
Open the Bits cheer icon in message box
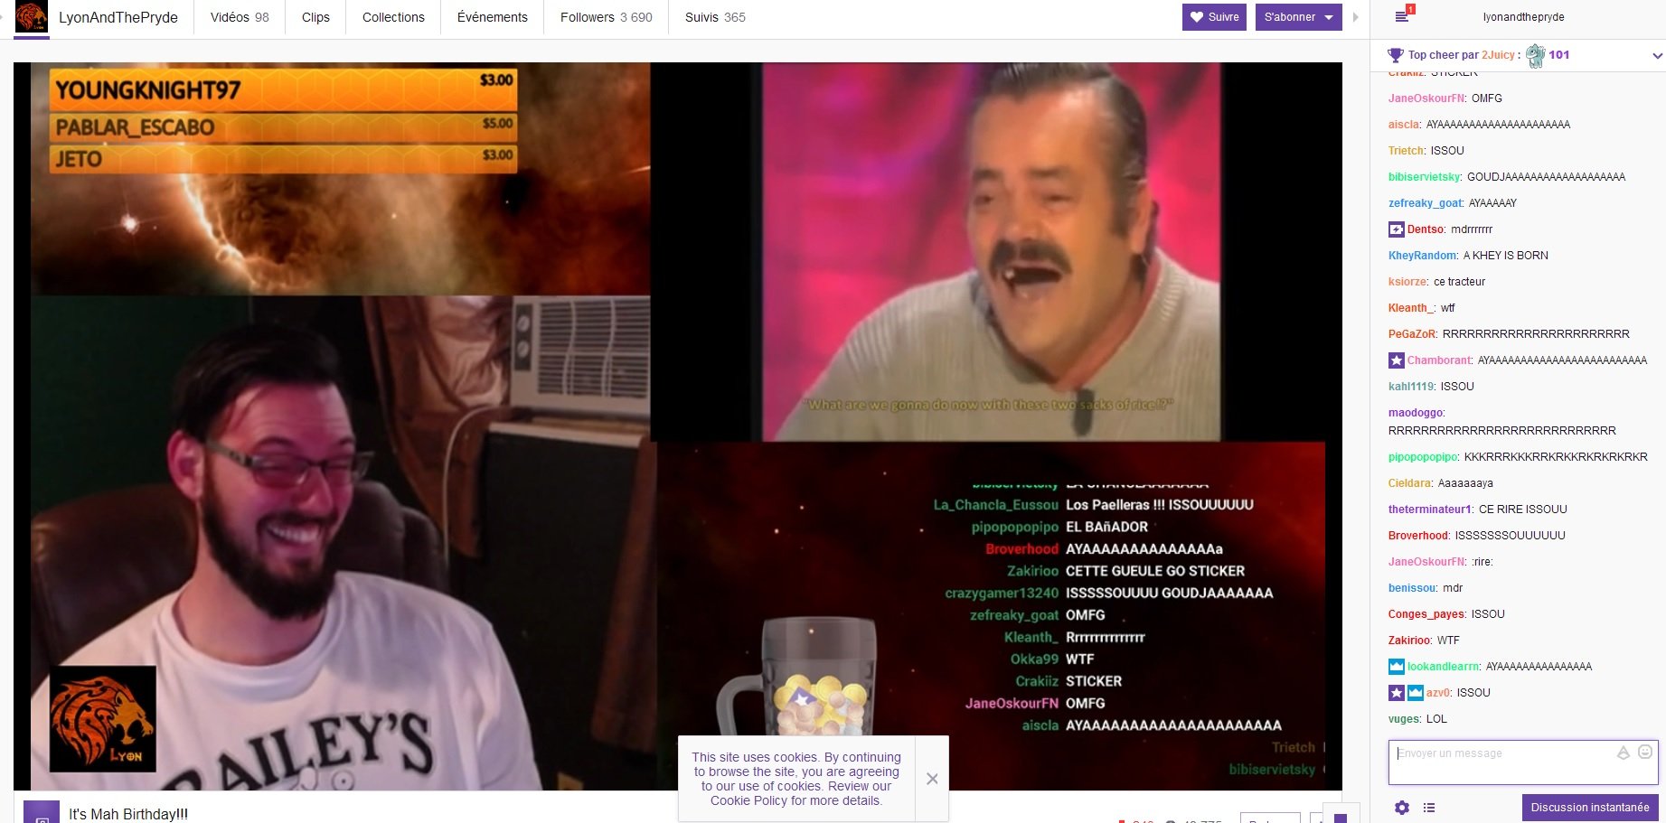[x=1624, y=752]
